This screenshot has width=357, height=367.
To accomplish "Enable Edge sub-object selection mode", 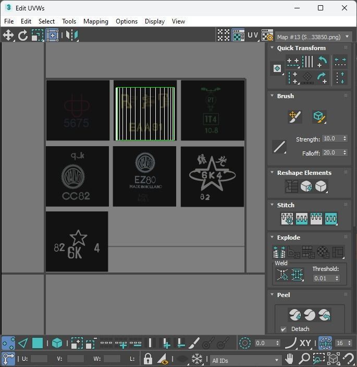I will click(x=23, y=344).
